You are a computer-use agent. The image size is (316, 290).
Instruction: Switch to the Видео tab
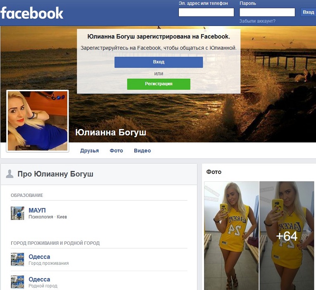[x=142, y=150]
